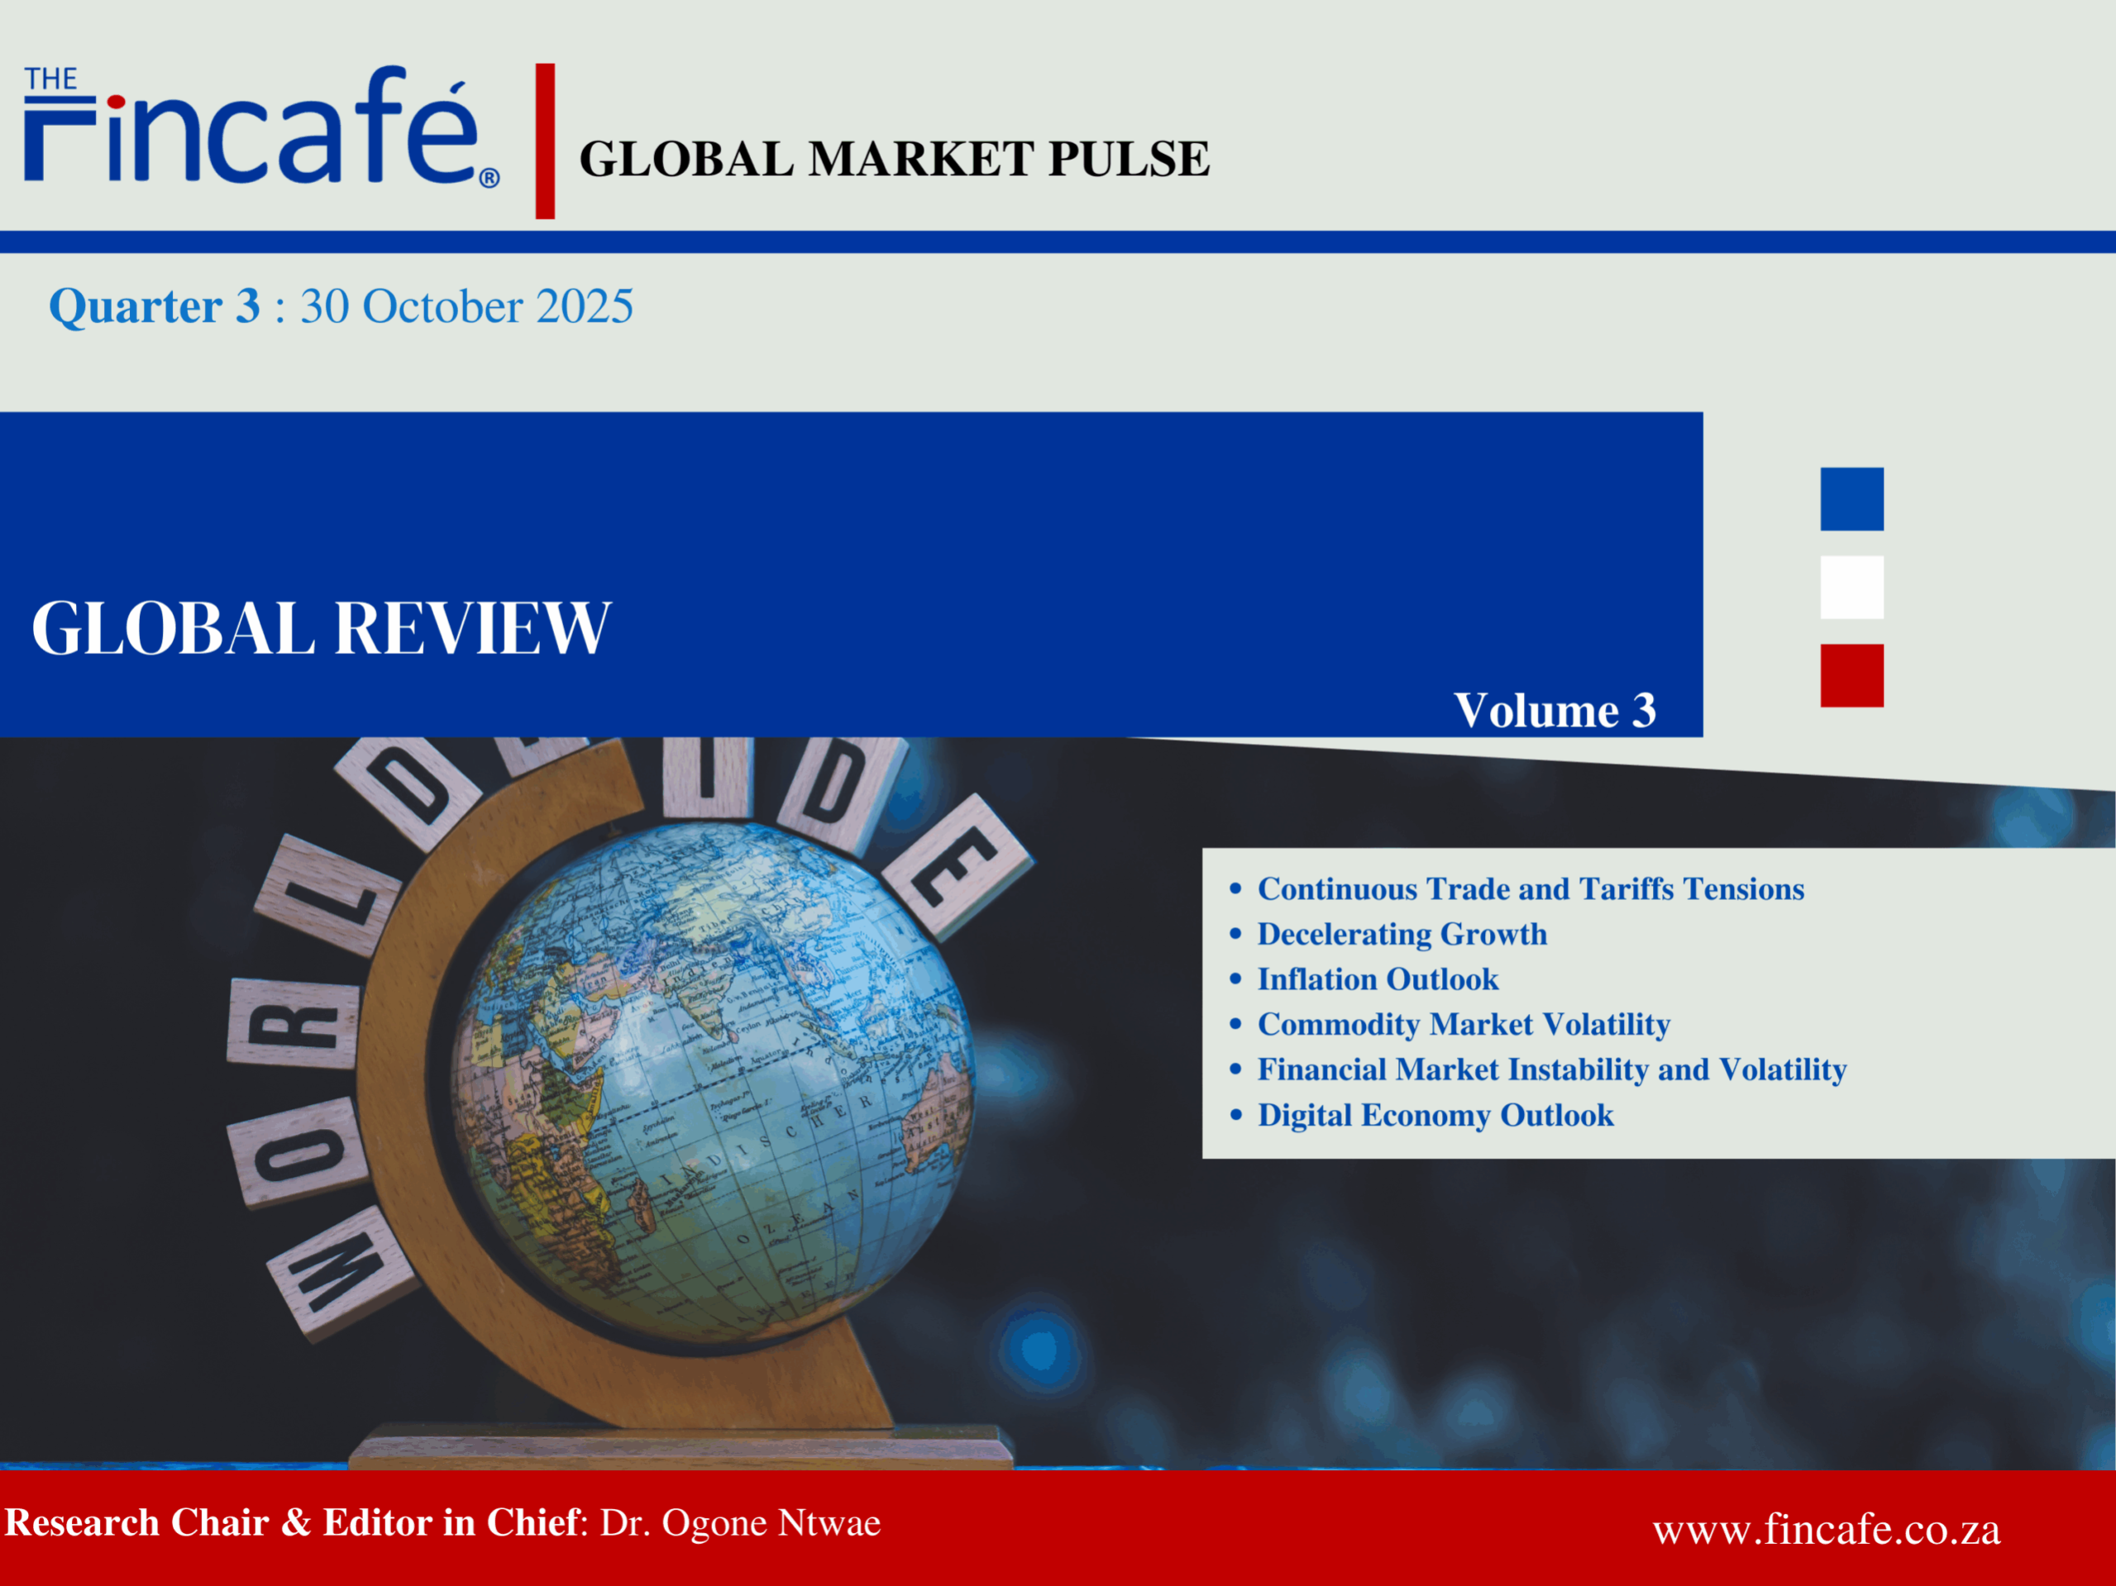Click the Quarter 3 date text

341,306
